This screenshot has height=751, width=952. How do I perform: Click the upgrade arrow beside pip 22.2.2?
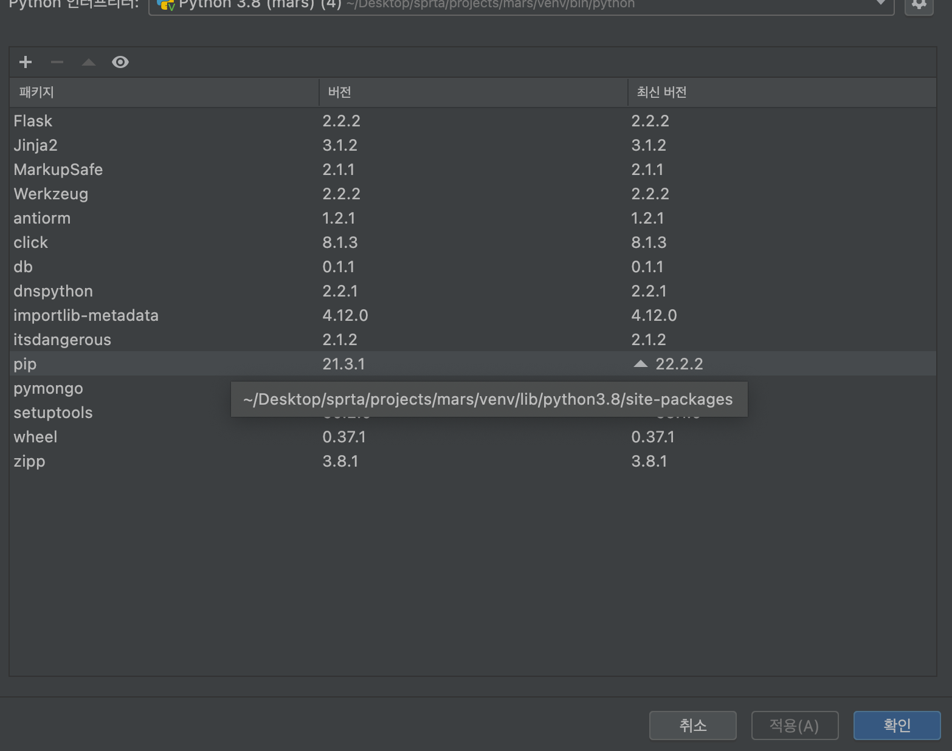tap(641, 364)
